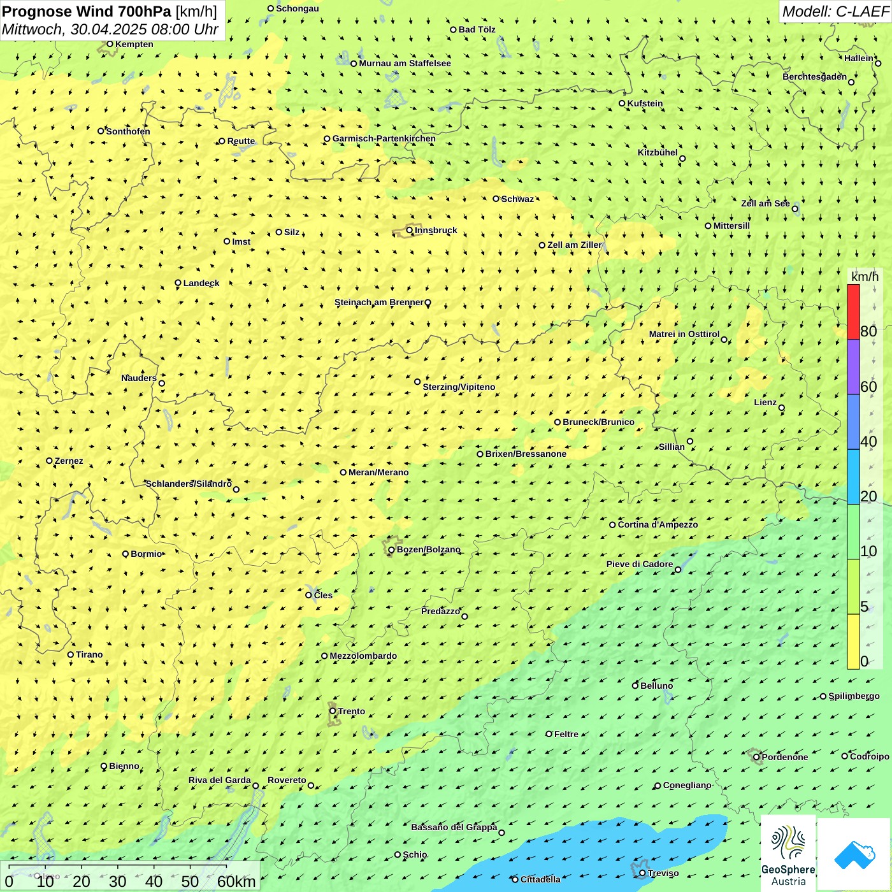Viewport: 892px width, 892px height.
Task: Click the 'Kufstein' label
Action: pyautogui.click(x=645, y=103)
